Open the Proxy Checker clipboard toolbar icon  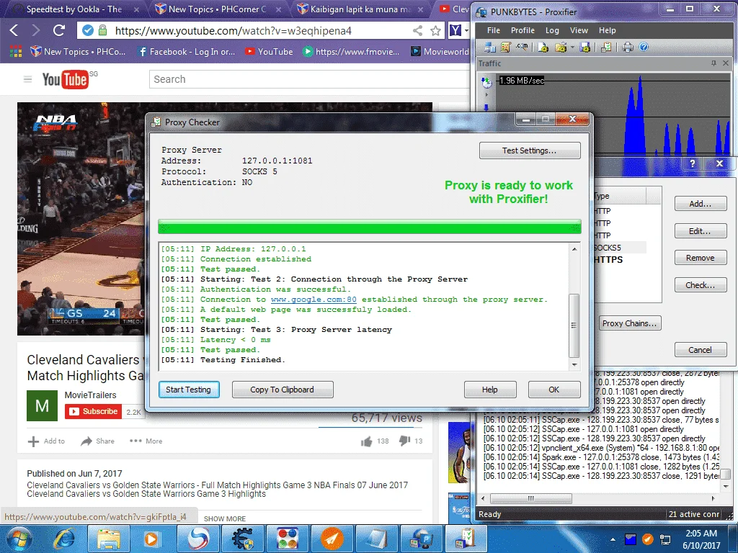coord(606,47)
